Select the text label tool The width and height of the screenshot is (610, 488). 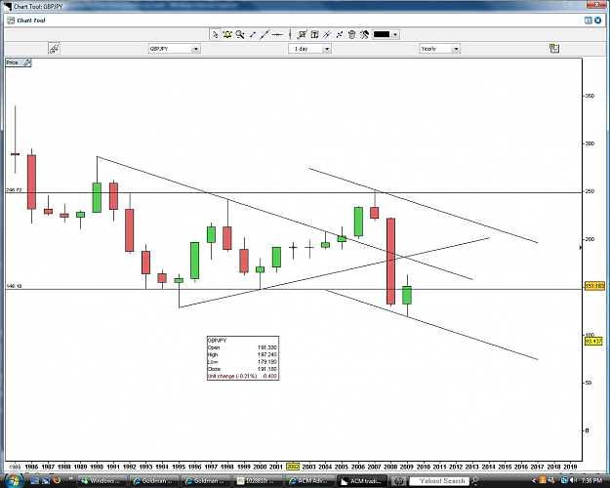(314, 34)
